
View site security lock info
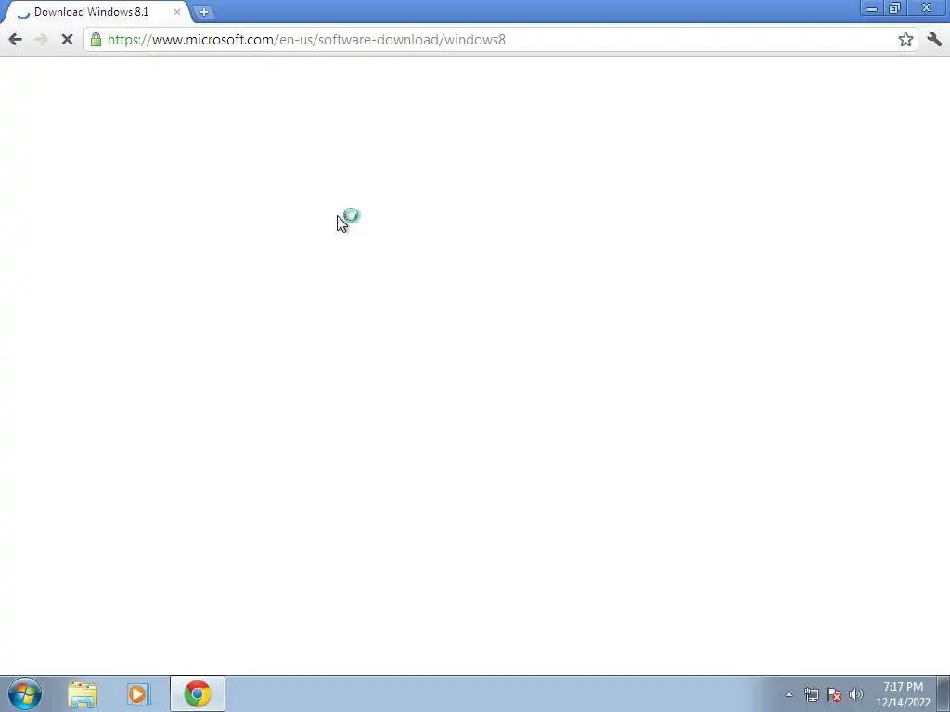tap(96, 40)
